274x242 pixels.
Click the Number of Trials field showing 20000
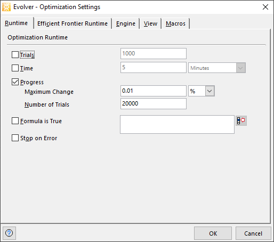(154, 103)
